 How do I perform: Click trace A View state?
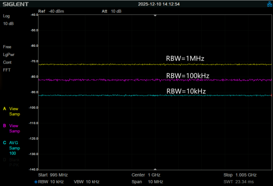pos(14,109)
